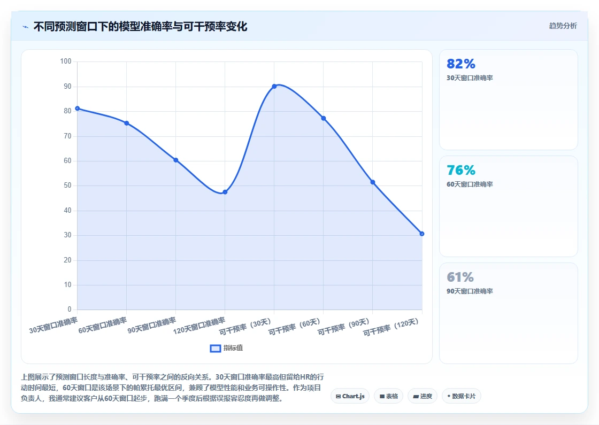Image resolution: width=599 pixels, height=425 pixels.
Task: Click the x-axis label 可干预率（120天）
Action: (x=391, y=328)
